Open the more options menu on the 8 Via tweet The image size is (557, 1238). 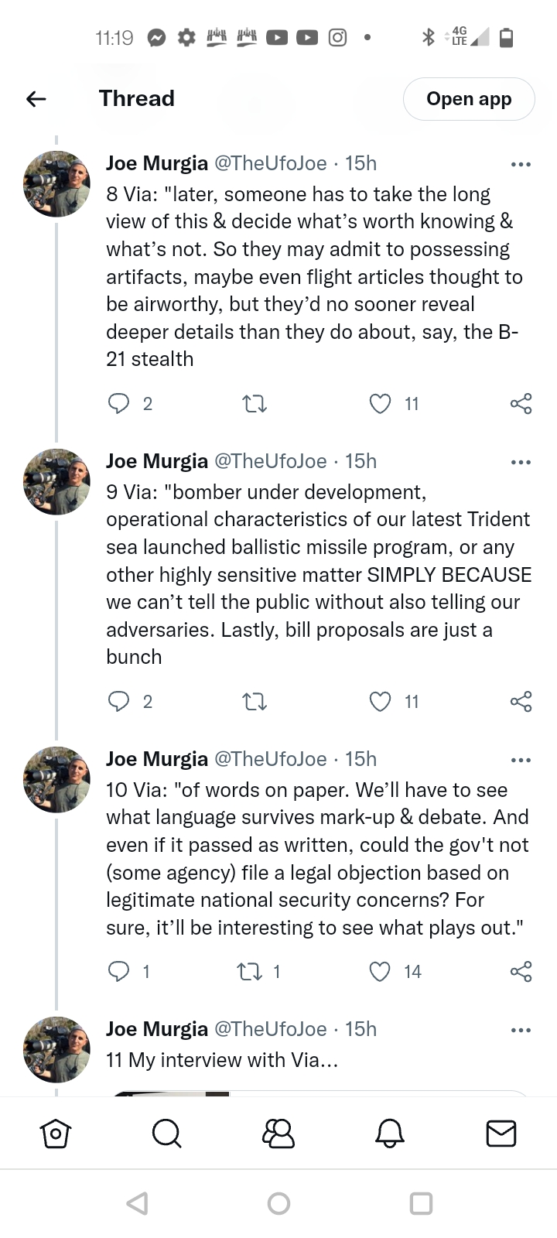(521, 164)
